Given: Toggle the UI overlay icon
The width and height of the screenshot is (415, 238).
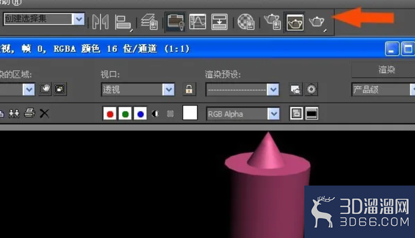Looking at the screenshot, I should [x=296, y=114].
